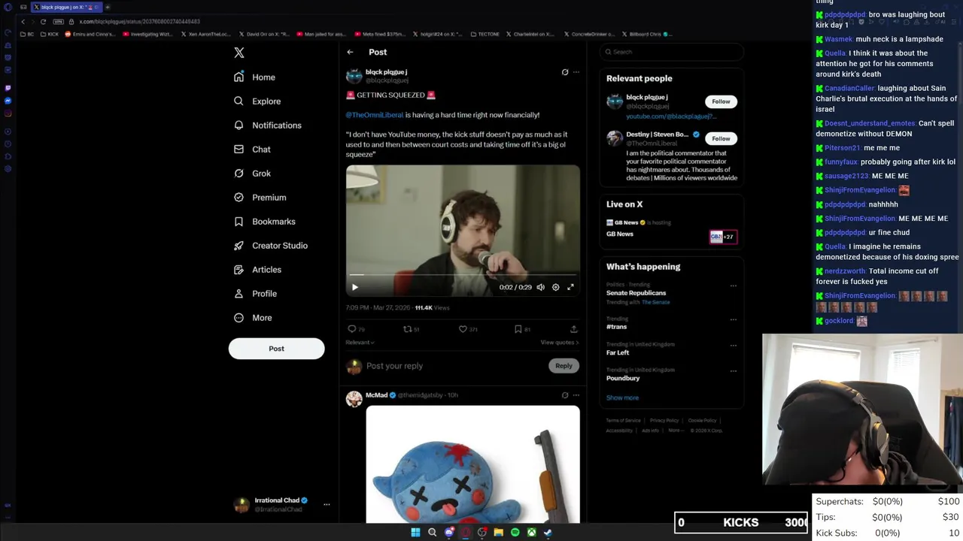
Task: Open the Investigating Wizt... bookmark
Action: coord(146,34)
